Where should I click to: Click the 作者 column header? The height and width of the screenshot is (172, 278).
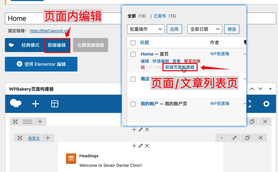(x=215, y=43)
